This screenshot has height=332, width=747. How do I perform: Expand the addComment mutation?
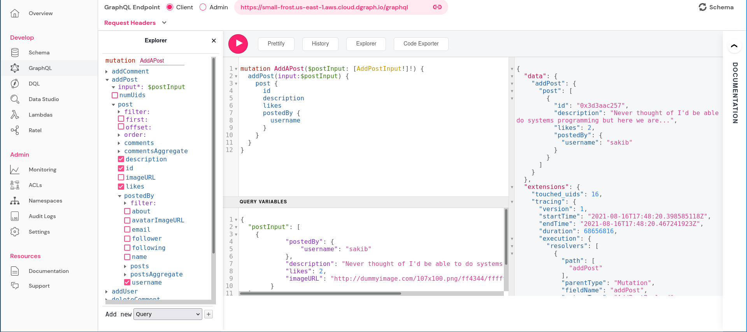(107, 72)
